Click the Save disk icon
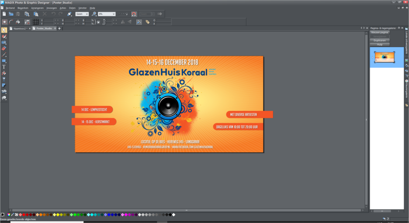The width and height of the screenshot is (409, 223). point(18,14)
